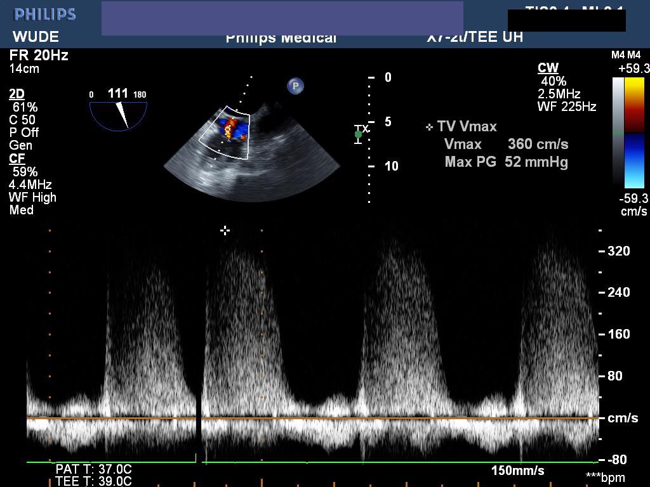The height and width of the screenshot is (487, 650).
Task: Click the '40%' CW gain value
Action: (554, 81)
